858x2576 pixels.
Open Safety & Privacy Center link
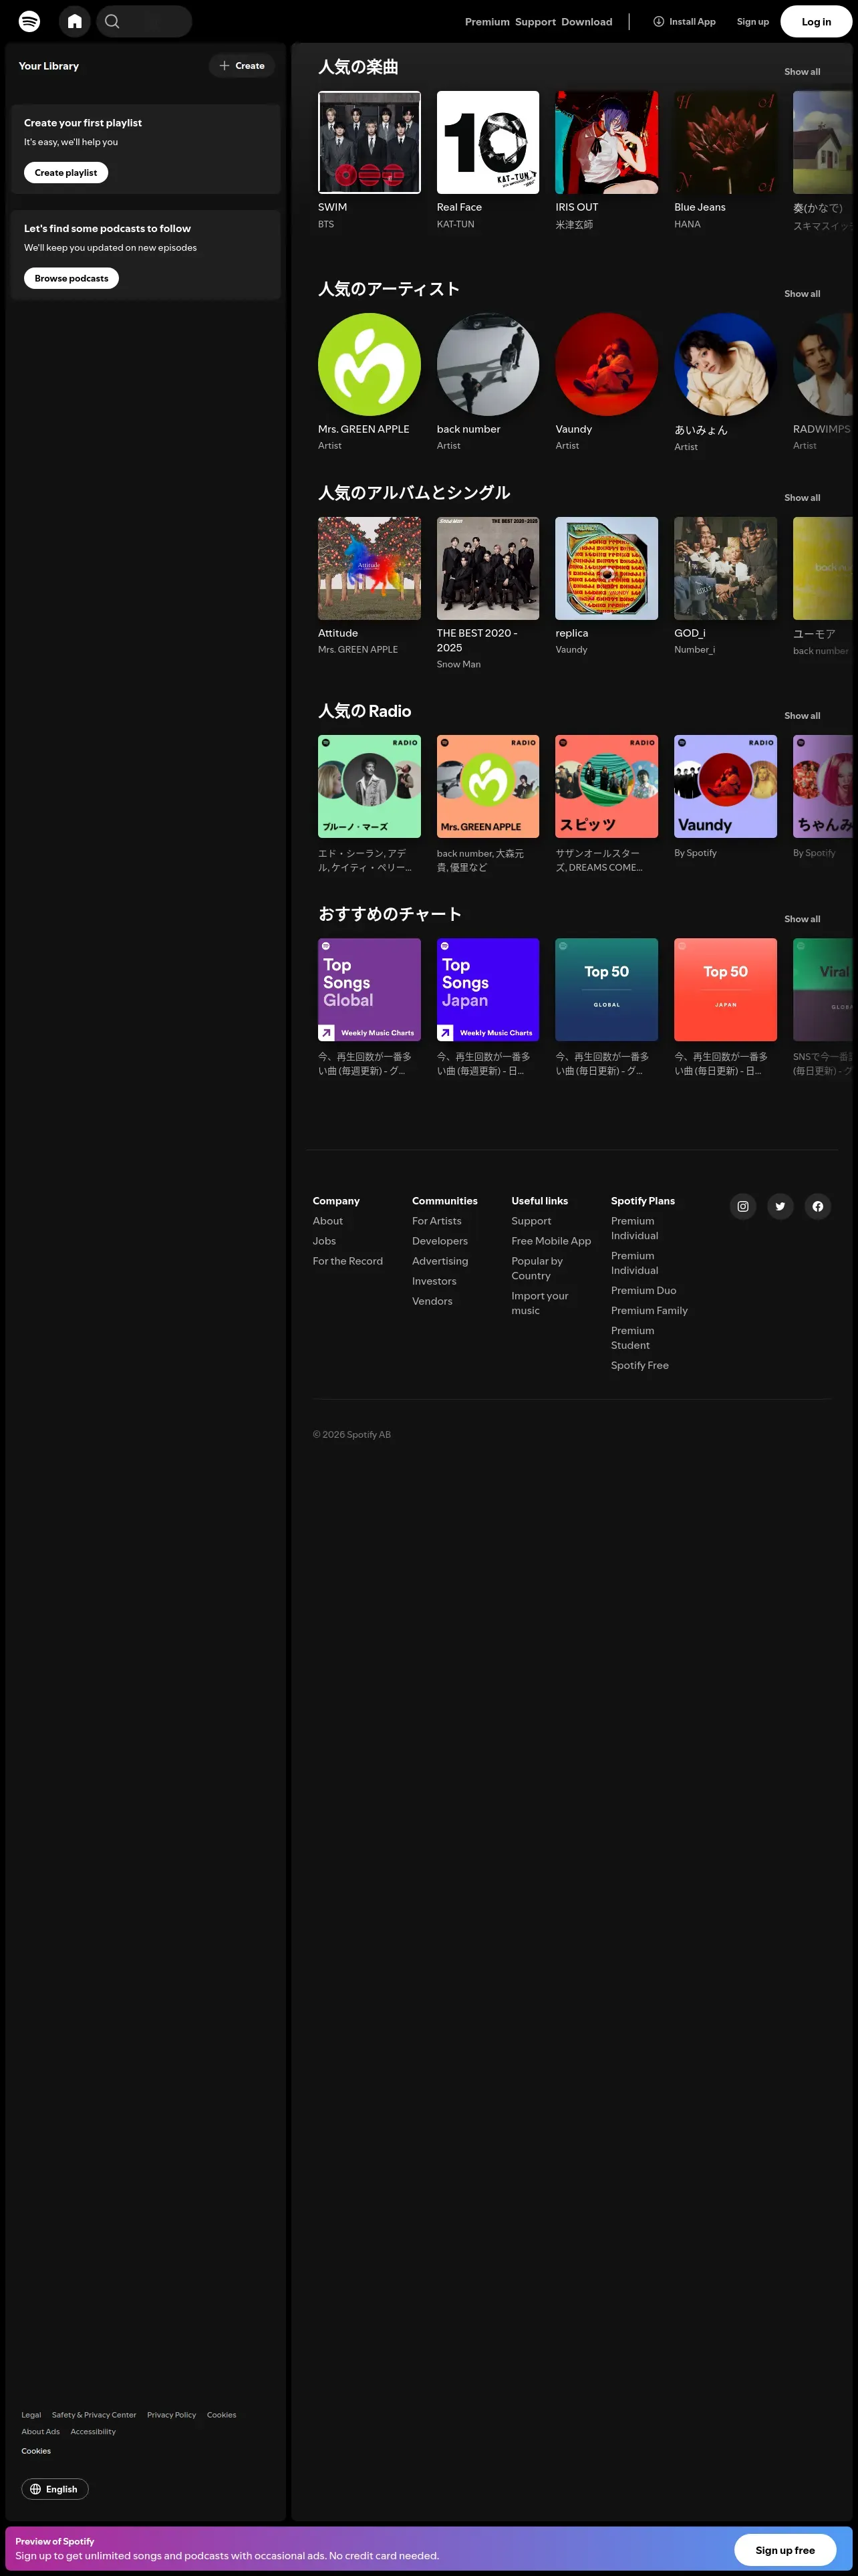tap(94, 2415)
